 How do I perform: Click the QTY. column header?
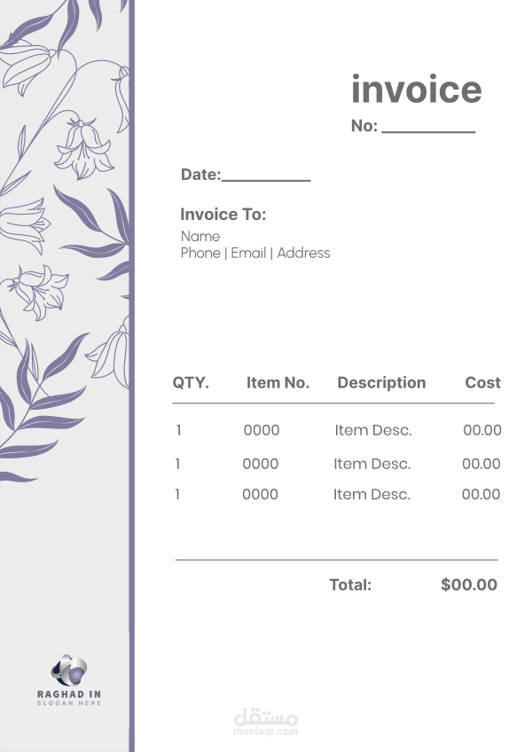tap(191, 383)
